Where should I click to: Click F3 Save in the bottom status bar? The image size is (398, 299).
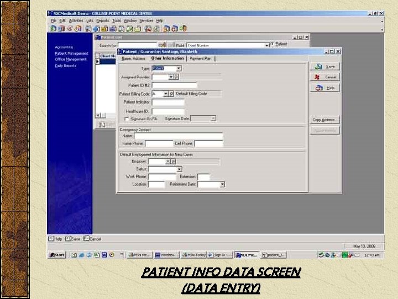point(72,239)
